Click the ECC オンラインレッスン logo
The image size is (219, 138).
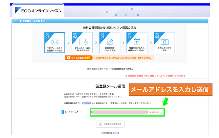pyautogui.click(x=38, y=11)
